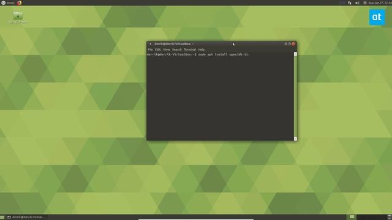This screenshot has height=220, width=392.
Task: Close the terminal window
Action: pos(293,44)
